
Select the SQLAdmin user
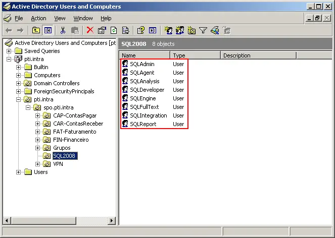pyautogui.click(x=142, y=64)
